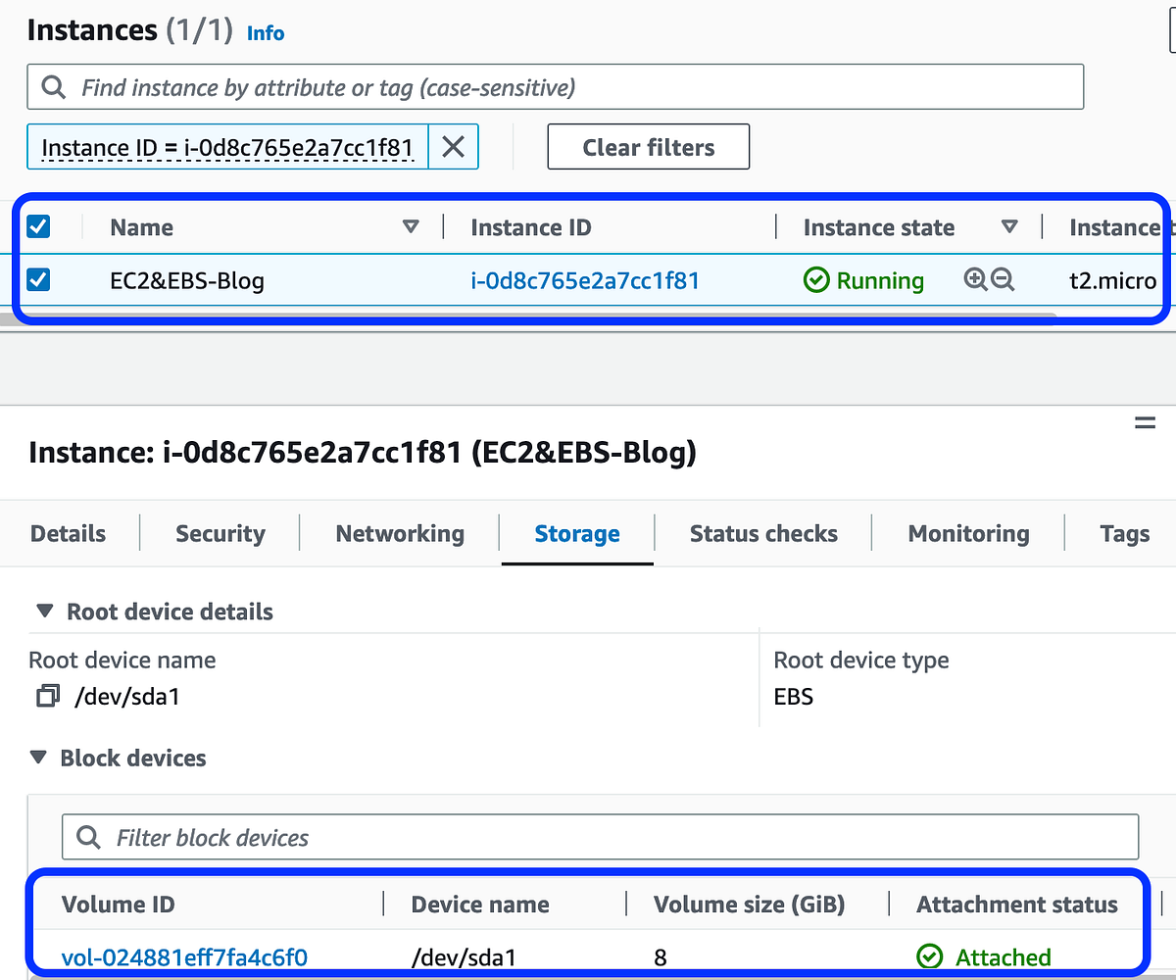Switch to the Monitoring tab
The height and width of the screenshot is (980, 1176).
(967, 533)
